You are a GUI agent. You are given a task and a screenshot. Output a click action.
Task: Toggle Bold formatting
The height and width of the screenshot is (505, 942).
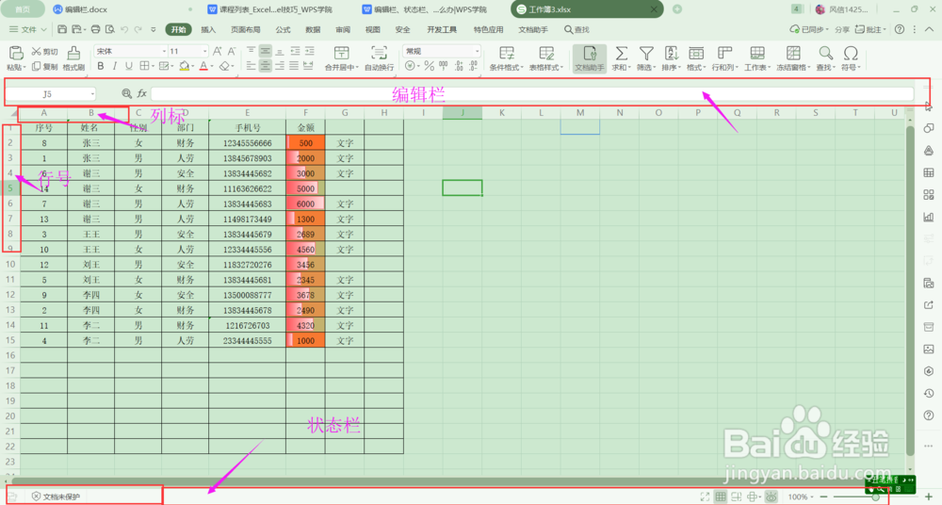[101, 66]
